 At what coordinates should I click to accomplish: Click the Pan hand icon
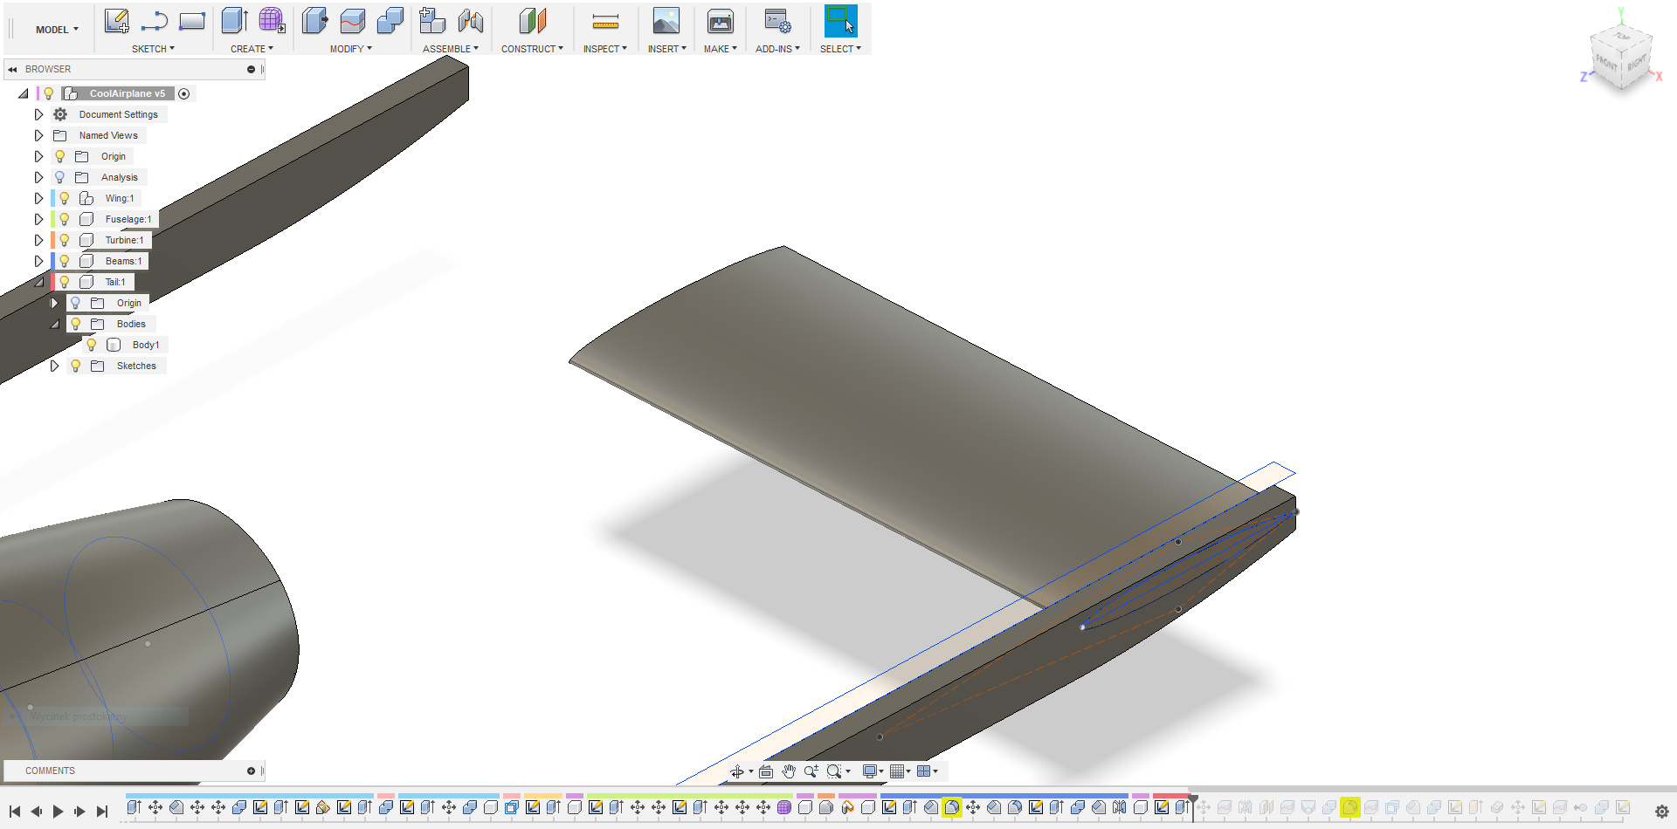click(x=789, y=771)
